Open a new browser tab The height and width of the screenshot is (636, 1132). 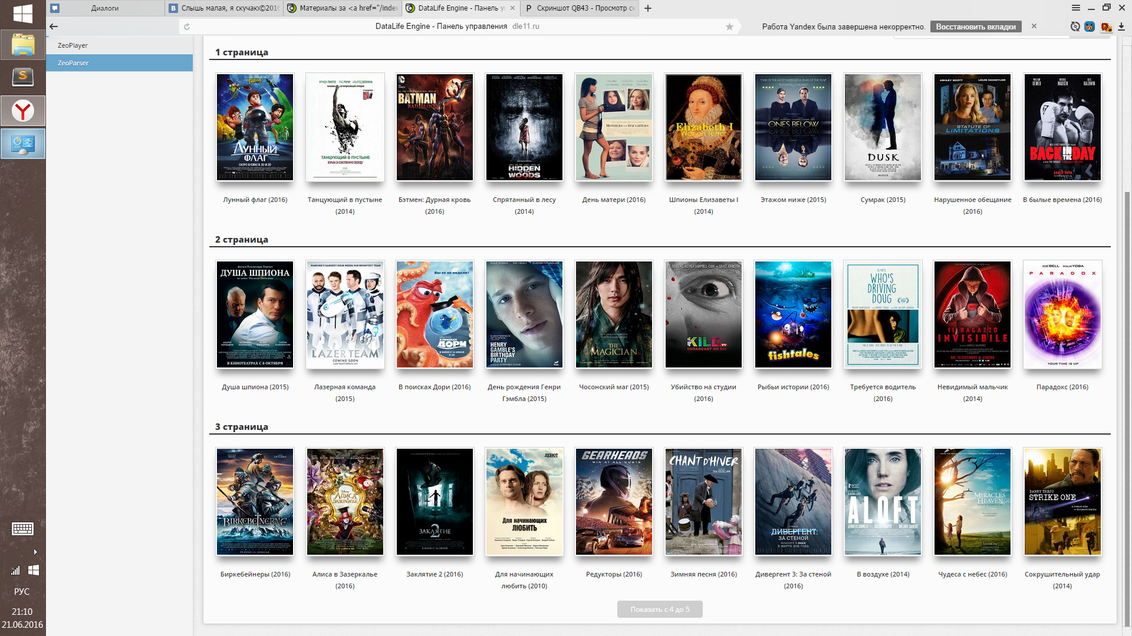coord(648,8)
